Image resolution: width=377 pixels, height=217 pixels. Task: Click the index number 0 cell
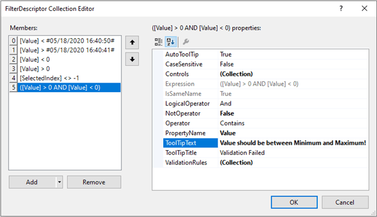coord(13,41)
